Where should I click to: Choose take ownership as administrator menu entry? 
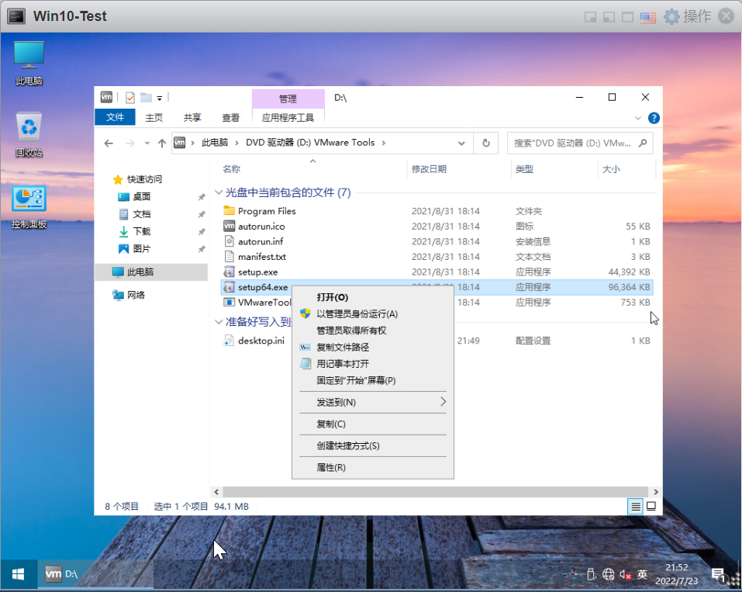(x=373, y=331)
